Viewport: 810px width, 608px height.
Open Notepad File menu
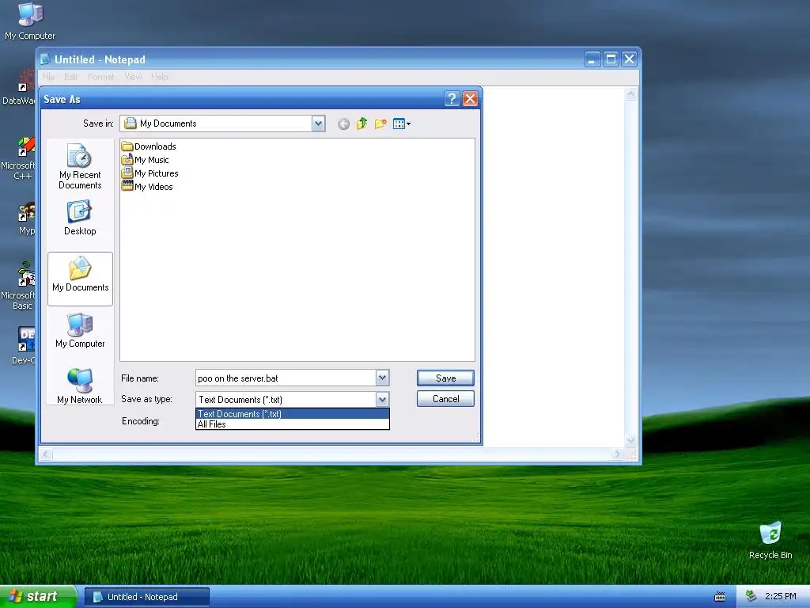(x=48, y=77)
